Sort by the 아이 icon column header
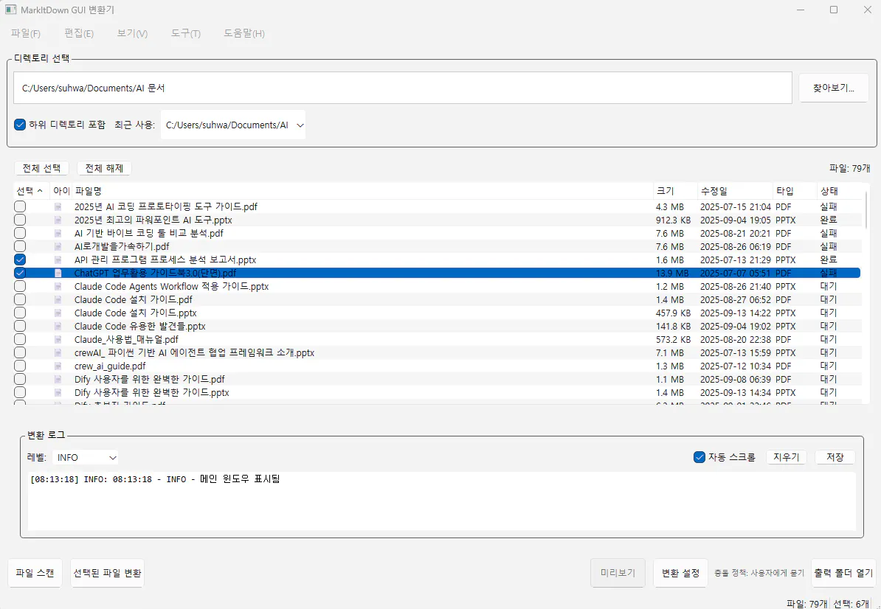 tap(61, 192)
